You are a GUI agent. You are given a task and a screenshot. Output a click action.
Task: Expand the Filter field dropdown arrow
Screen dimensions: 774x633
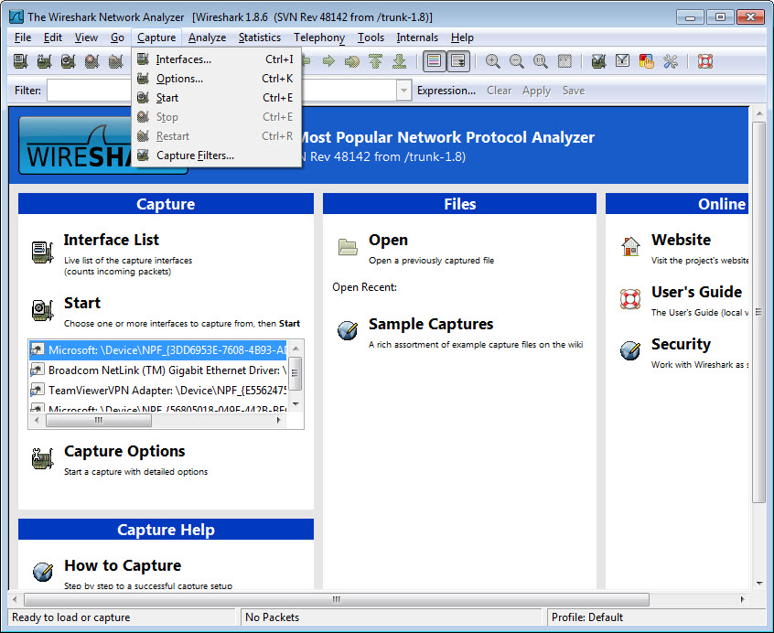[x=403, y=91]
